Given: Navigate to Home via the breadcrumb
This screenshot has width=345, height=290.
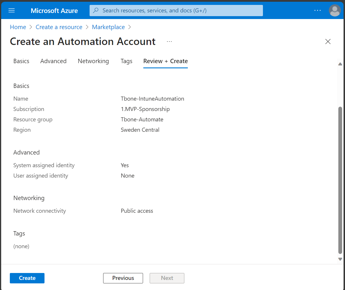Looking at the screenshot, I should (18, 27).
